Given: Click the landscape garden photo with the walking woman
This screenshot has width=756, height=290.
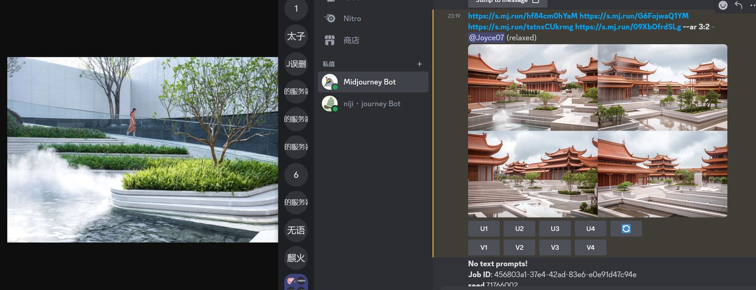Looking at the screenshot, I should coord(142,150).
